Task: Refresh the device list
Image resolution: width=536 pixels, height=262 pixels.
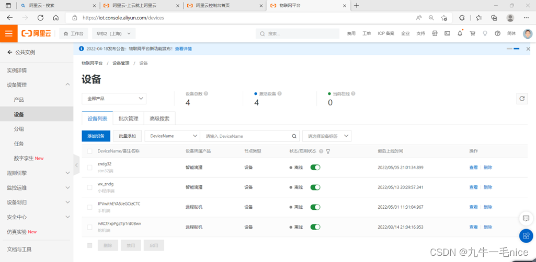Action: 522,99
